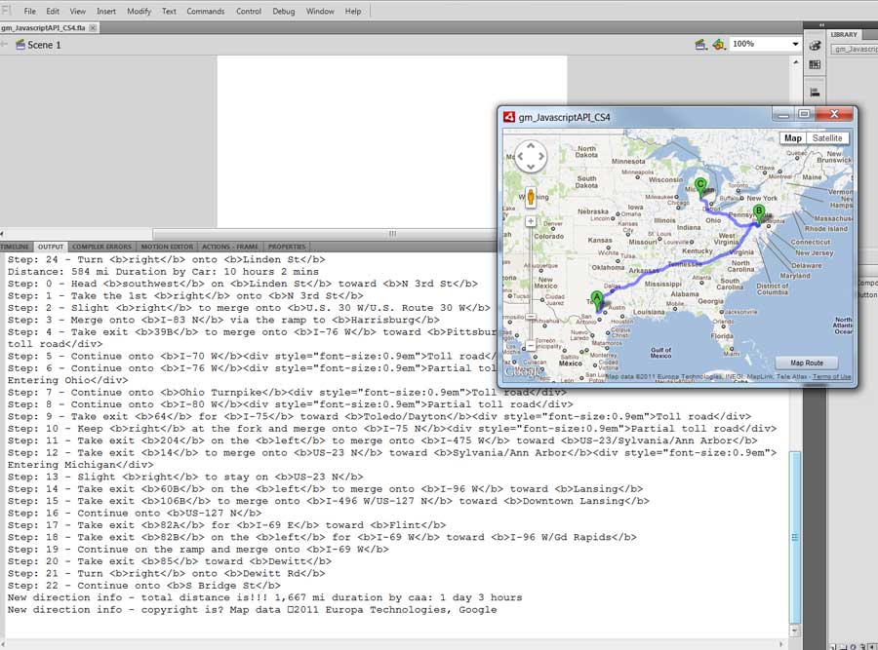Switch map to Satellite view

coord(827,138)
